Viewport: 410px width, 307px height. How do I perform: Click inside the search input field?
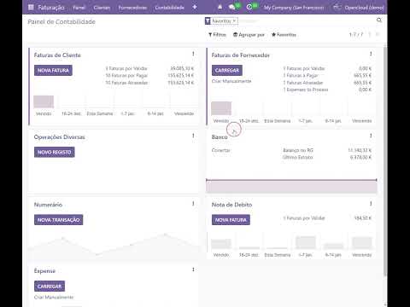[x=306, y=20]
